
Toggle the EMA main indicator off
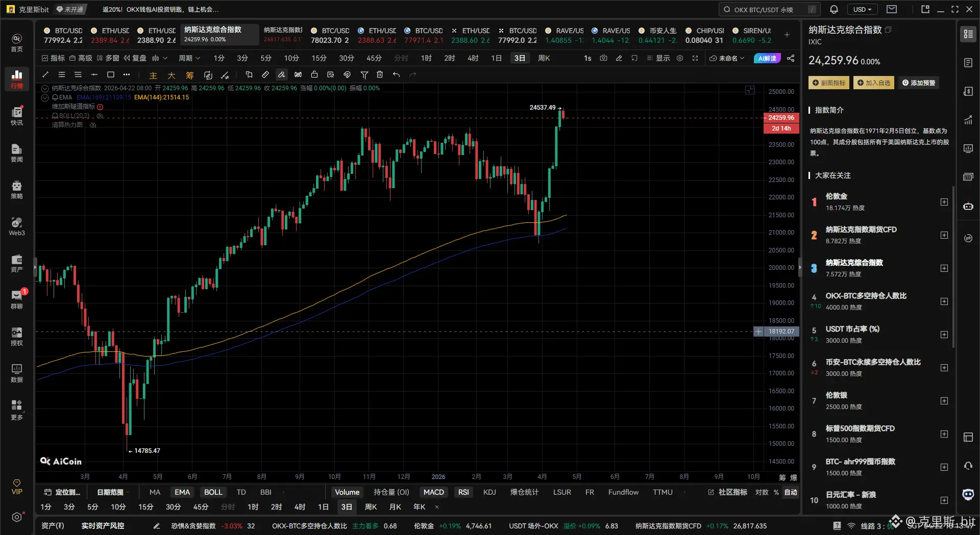[182, 492]
